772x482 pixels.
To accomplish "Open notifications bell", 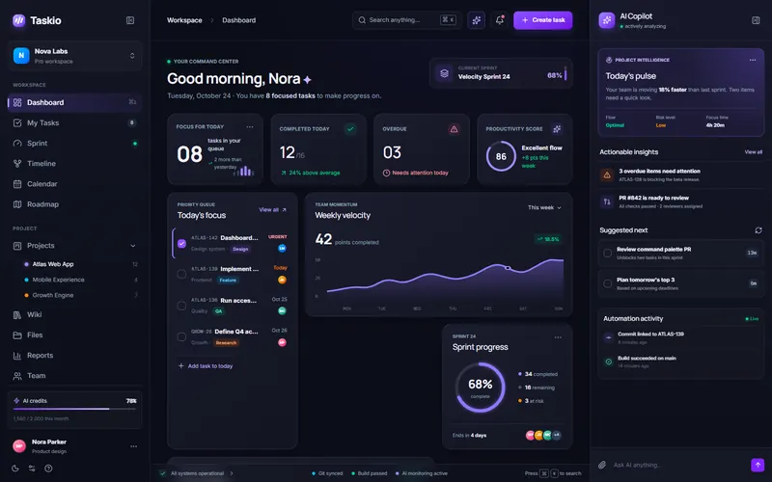I will tap(499, 20).
